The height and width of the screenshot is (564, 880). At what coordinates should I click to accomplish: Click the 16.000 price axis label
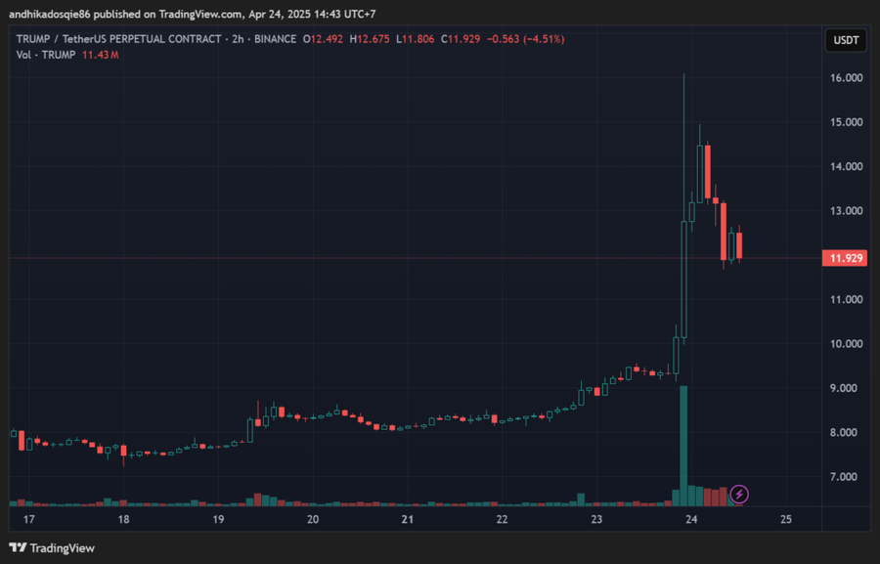847,78
